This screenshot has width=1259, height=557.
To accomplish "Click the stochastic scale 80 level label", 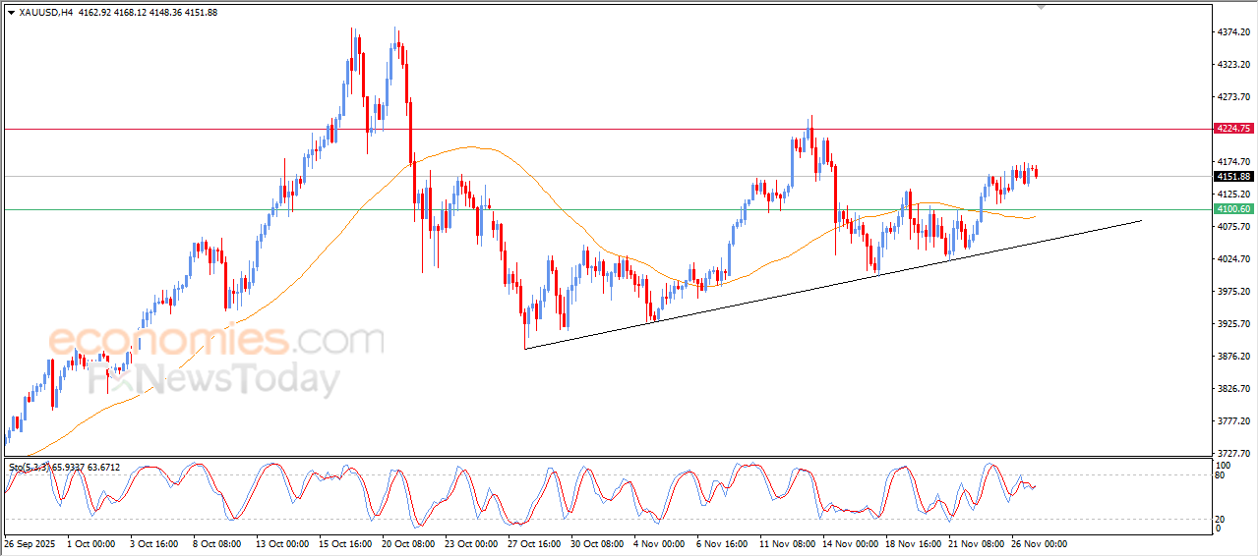I will pyautogui.click(x=1222, y=475).
